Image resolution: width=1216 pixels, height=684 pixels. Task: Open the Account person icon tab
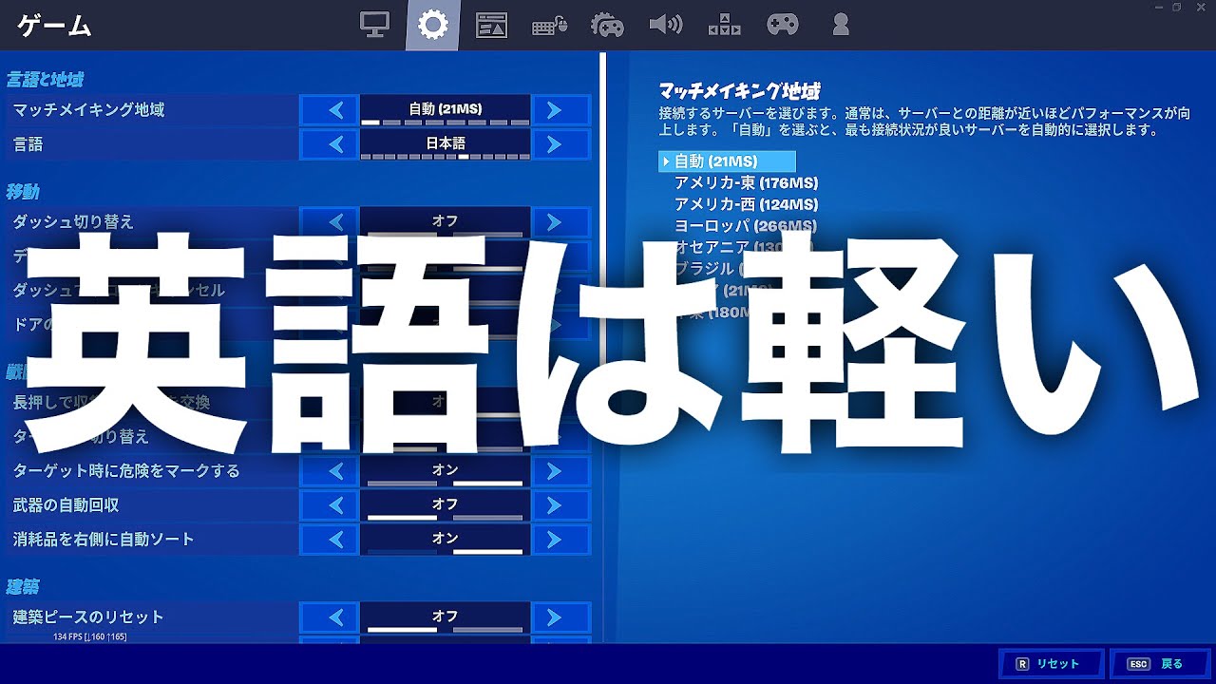pyautogui.click(x=840, y=26)
